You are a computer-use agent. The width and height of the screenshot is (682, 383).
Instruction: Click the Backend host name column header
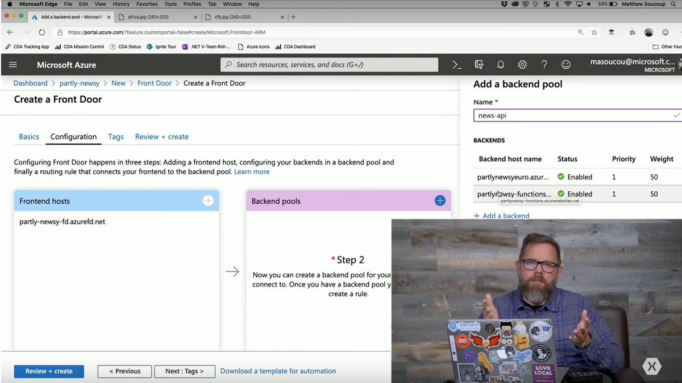click(510, 159)
